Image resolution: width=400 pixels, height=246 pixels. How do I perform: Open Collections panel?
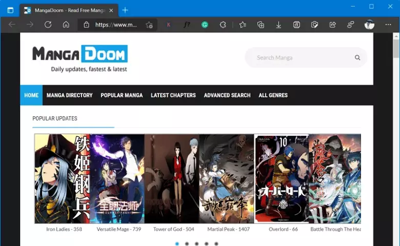point(261,25)
